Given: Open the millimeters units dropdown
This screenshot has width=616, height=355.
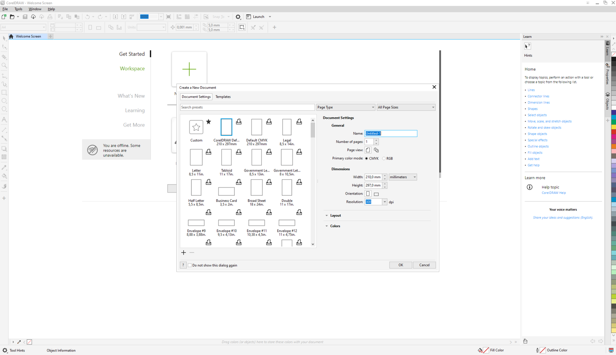Looking at the screenshot, I should click(403, 177).
